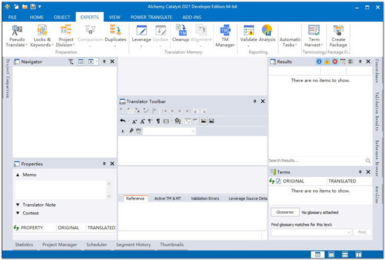
Task: Open the HOME ribbon tab
Action: click(37, 17)
